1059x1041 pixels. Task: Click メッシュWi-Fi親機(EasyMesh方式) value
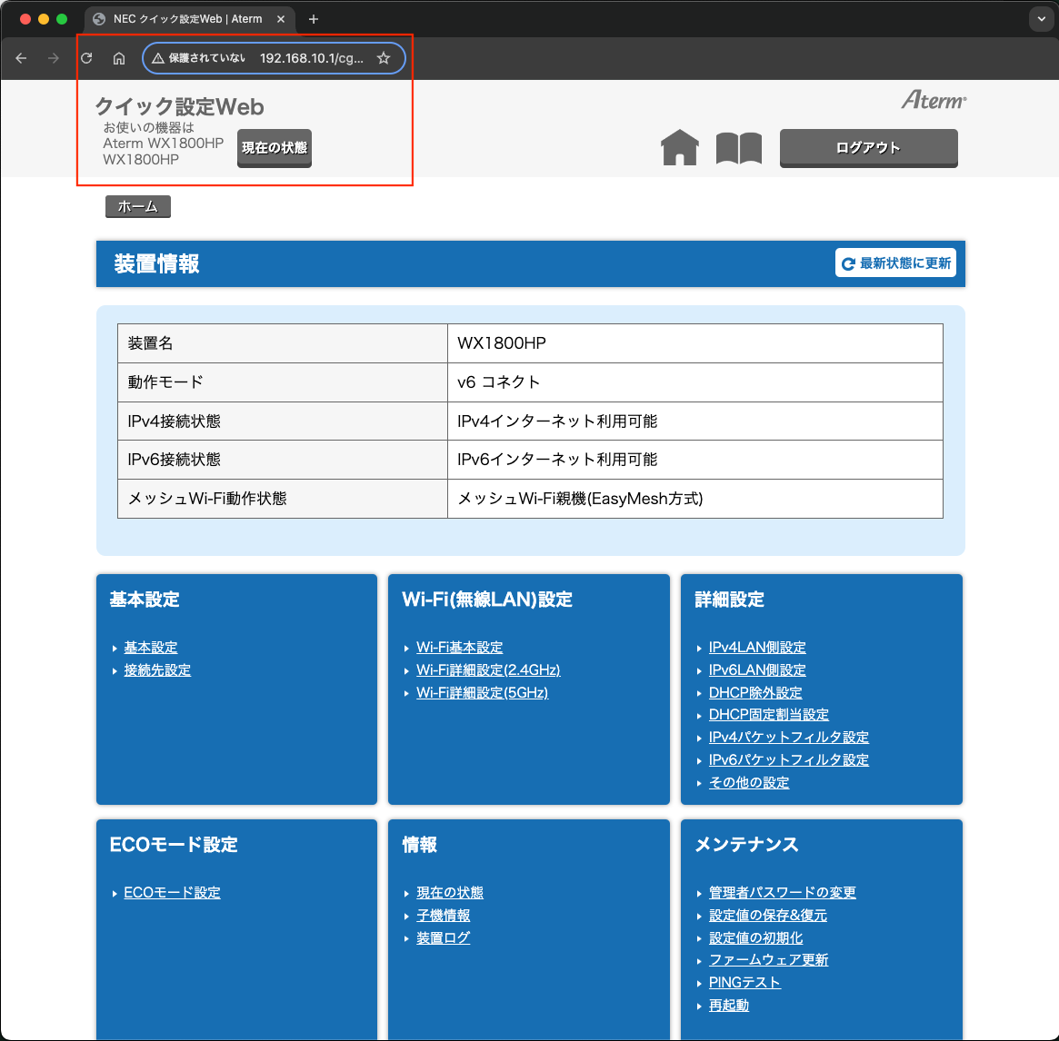(x=580, y=499)
